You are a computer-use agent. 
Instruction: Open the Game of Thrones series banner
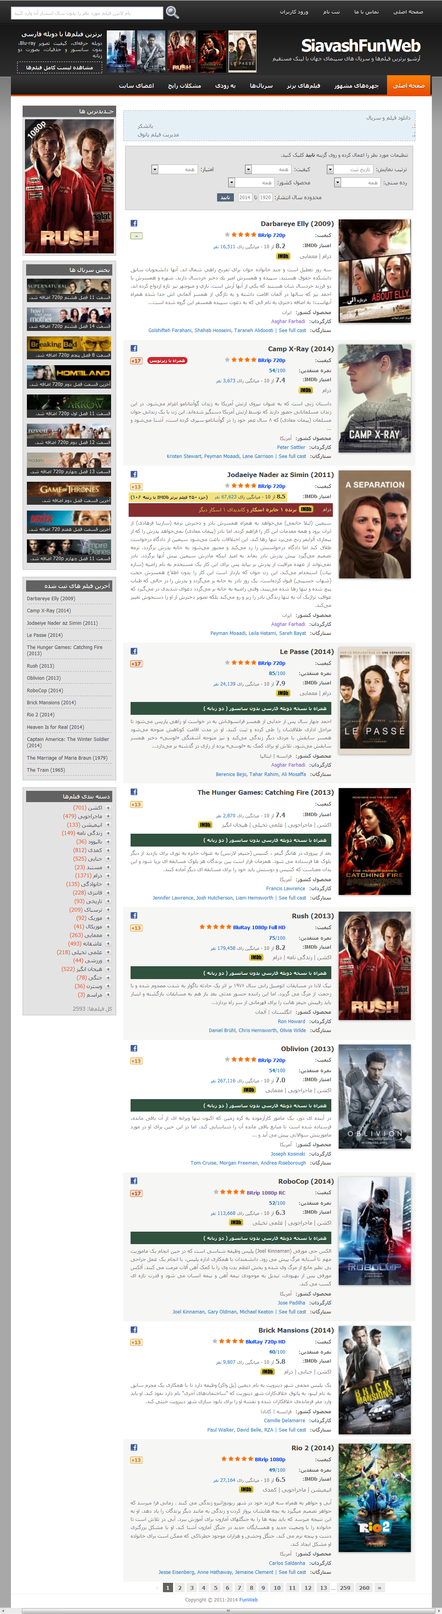69,493
